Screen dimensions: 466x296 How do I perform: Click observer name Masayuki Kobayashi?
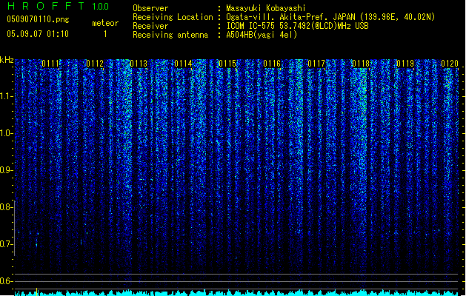266,8
